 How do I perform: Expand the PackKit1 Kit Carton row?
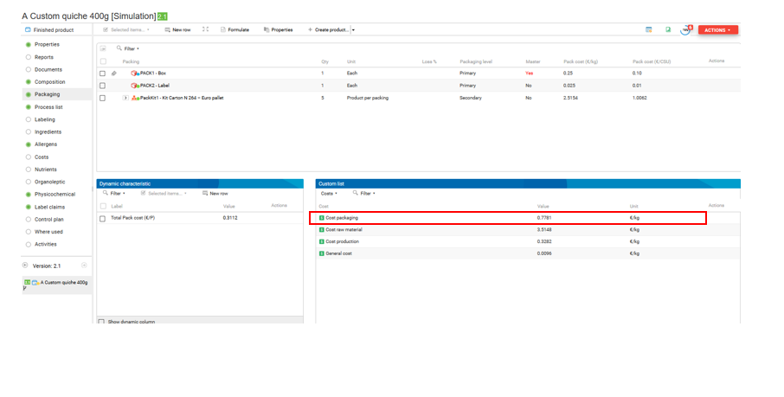[x=125, y=98]
